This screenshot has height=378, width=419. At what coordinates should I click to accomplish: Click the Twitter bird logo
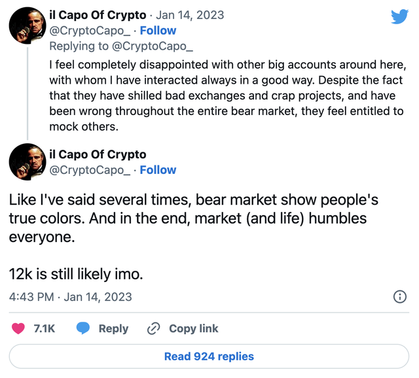(x=399, y=16)
